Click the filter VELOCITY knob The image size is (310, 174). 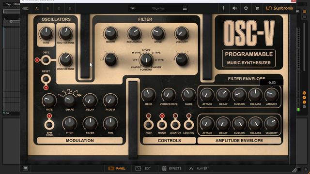(x=182, y=33)
